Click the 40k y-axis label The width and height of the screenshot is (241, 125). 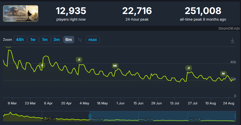click(x=233, y=62)
